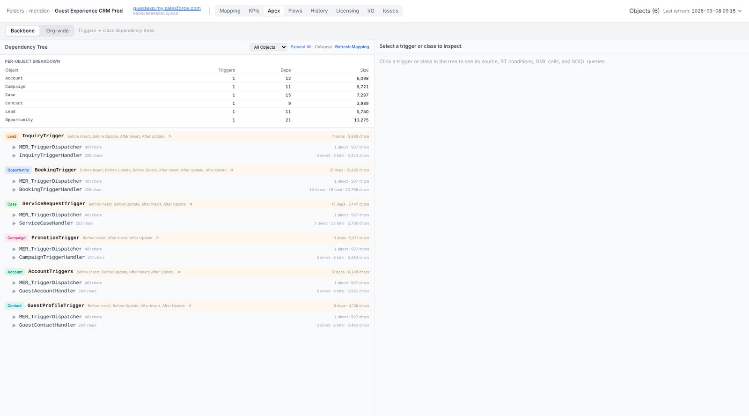Select the BookingTrigger header row
This screenshot has height=416, width=749.
point(187,170)
